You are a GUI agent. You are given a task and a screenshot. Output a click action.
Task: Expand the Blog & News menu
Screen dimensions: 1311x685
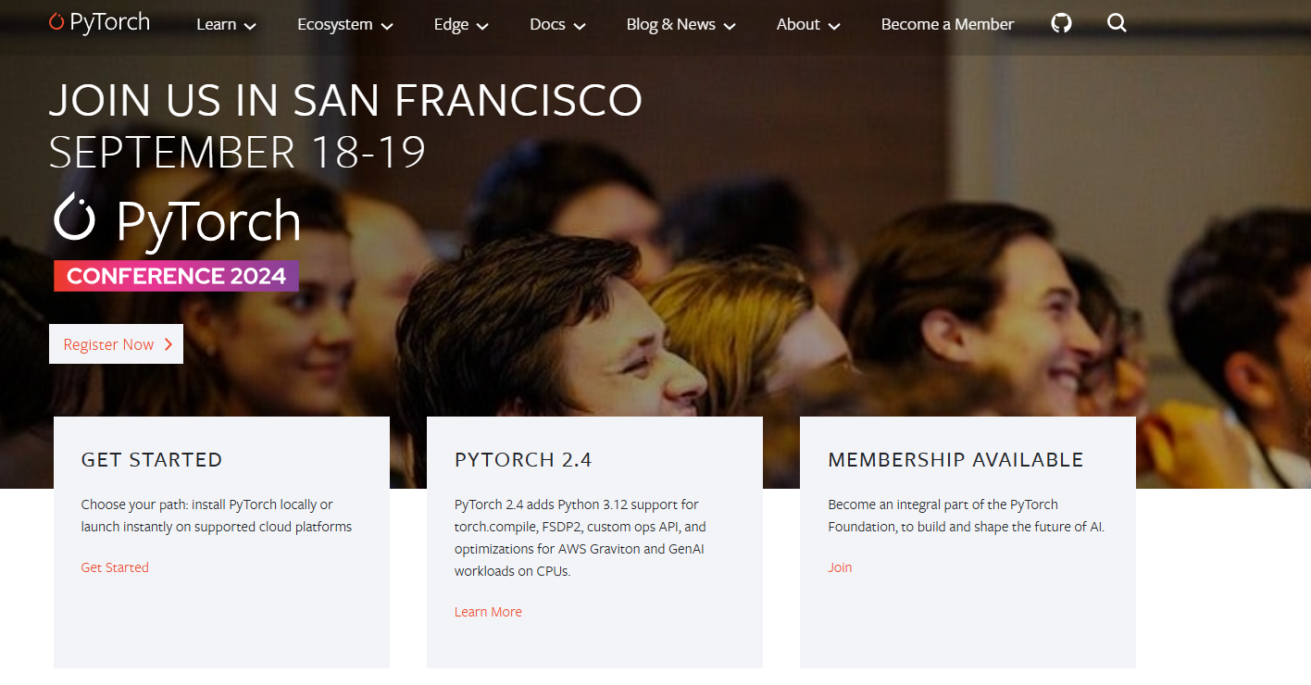pyautogui.click(x=680, y=25)
